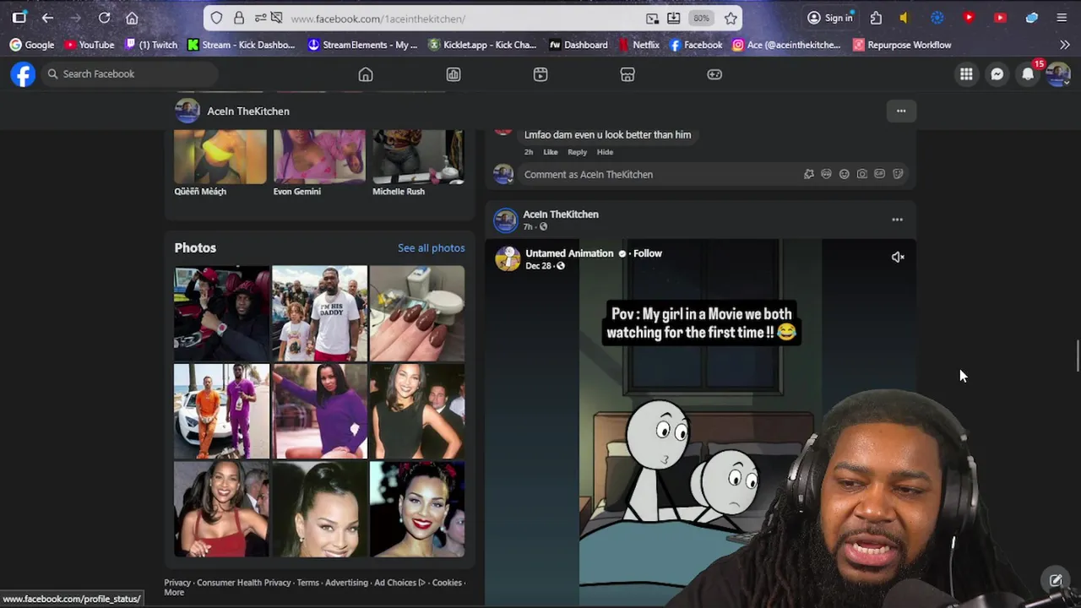The width and height of the screenshot is (1081, 608).
Task: Reset the 80% zoom level indicator
Action: click(701, 19)
